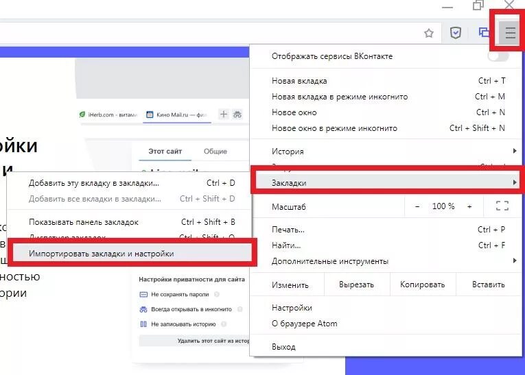Expand the Закладки submenu
Image resolution: width=525 pixels, height=375 pixels.
coord(388,182)
